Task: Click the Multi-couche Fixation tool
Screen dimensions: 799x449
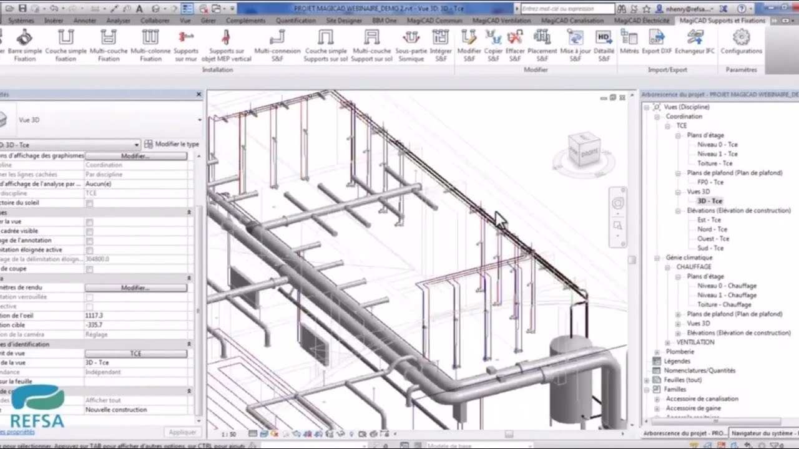Action: coord(109,45)
